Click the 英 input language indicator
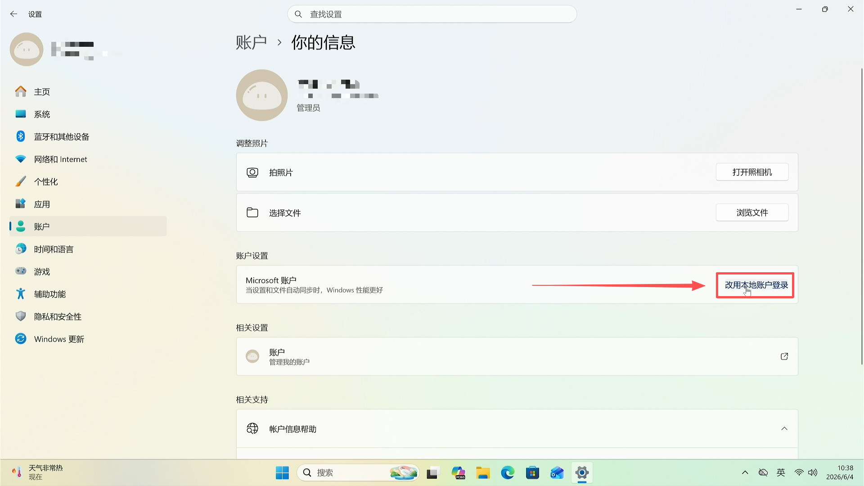This screenshot has width=864, height=486. [x=781, y=472]
